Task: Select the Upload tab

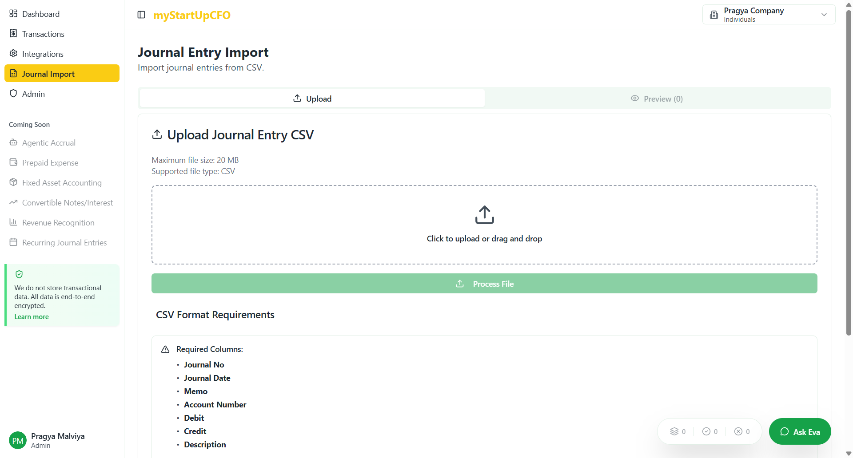Action: [312, 99]
